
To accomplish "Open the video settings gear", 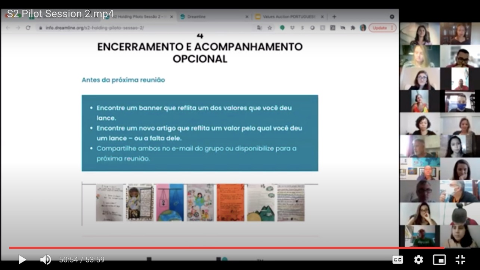I will (418, 260).
